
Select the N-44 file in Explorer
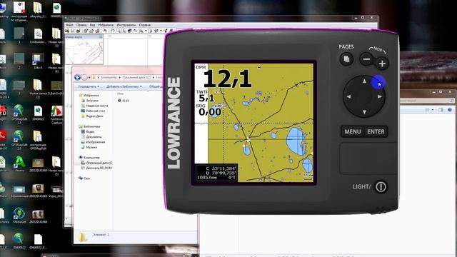click(124, 101)
